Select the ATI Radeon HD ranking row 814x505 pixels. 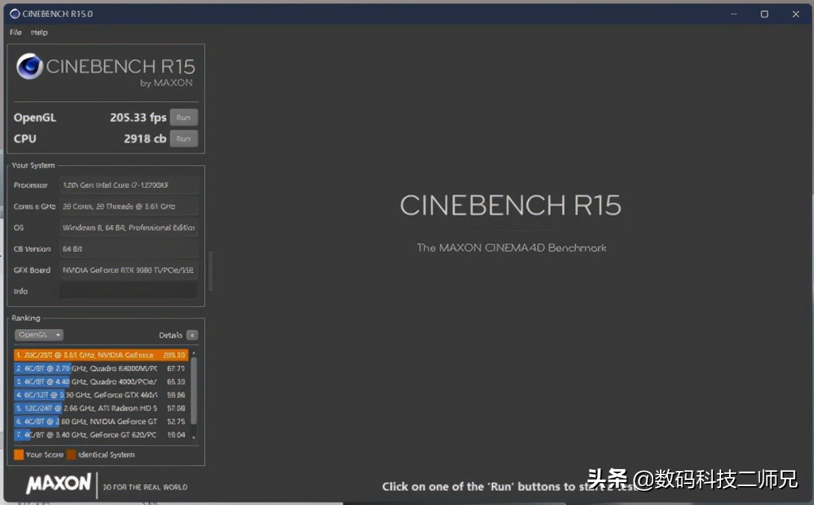coord(100,408)
